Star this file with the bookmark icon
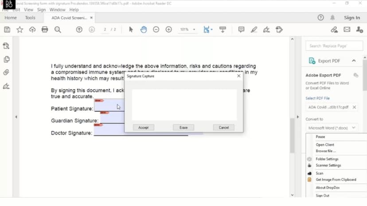This screenshot has height=206, width=367. [20, 30]
